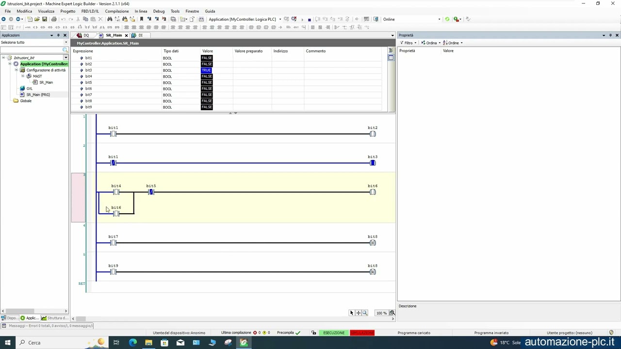Stop the PLC with the square icon
Screen dimensions: 621x349
pos(310,20)
